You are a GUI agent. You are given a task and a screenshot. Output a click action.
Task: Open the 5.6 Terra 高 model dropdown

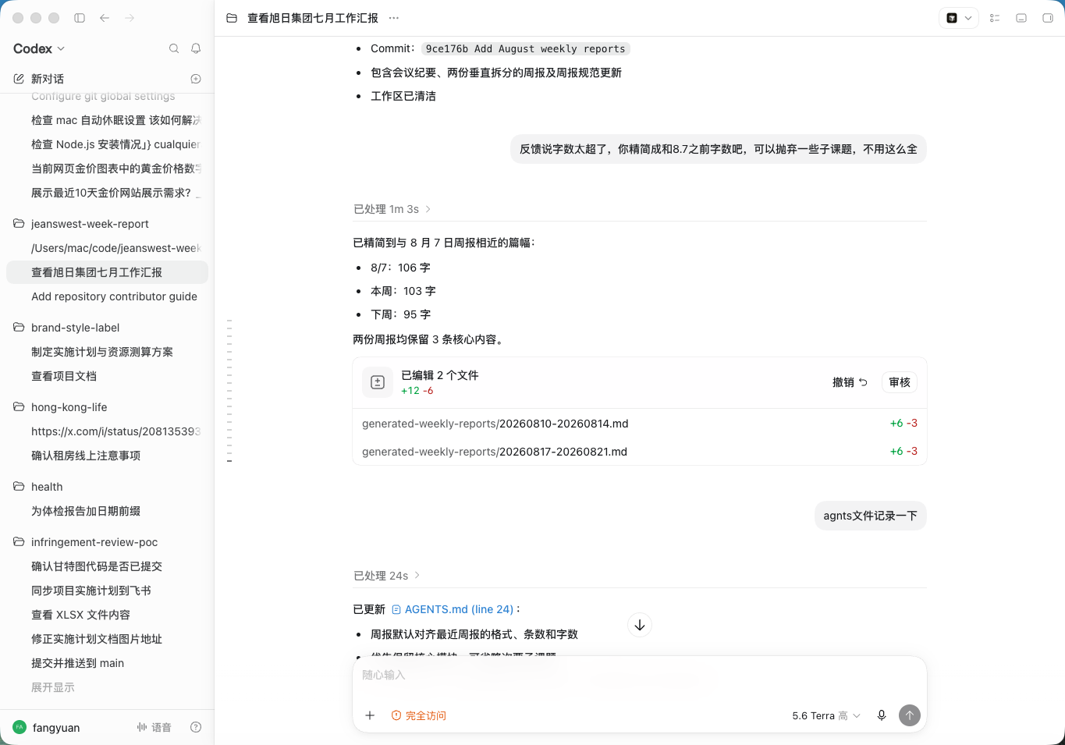(826, 715)
